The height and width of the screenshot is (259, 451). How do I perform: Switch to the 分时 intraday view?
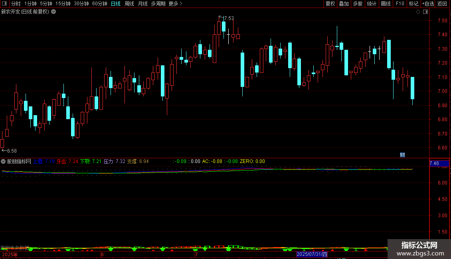[x=16, y=4]
